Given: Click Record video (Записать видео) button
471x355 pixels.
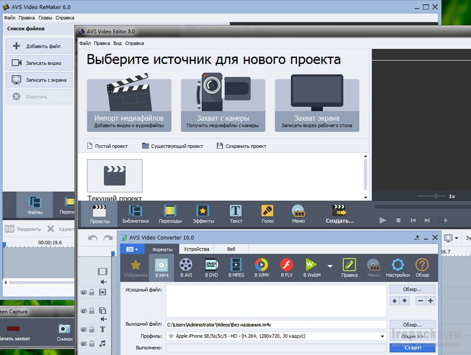Looking at the screenshot, I should click(x=39, y=63).
